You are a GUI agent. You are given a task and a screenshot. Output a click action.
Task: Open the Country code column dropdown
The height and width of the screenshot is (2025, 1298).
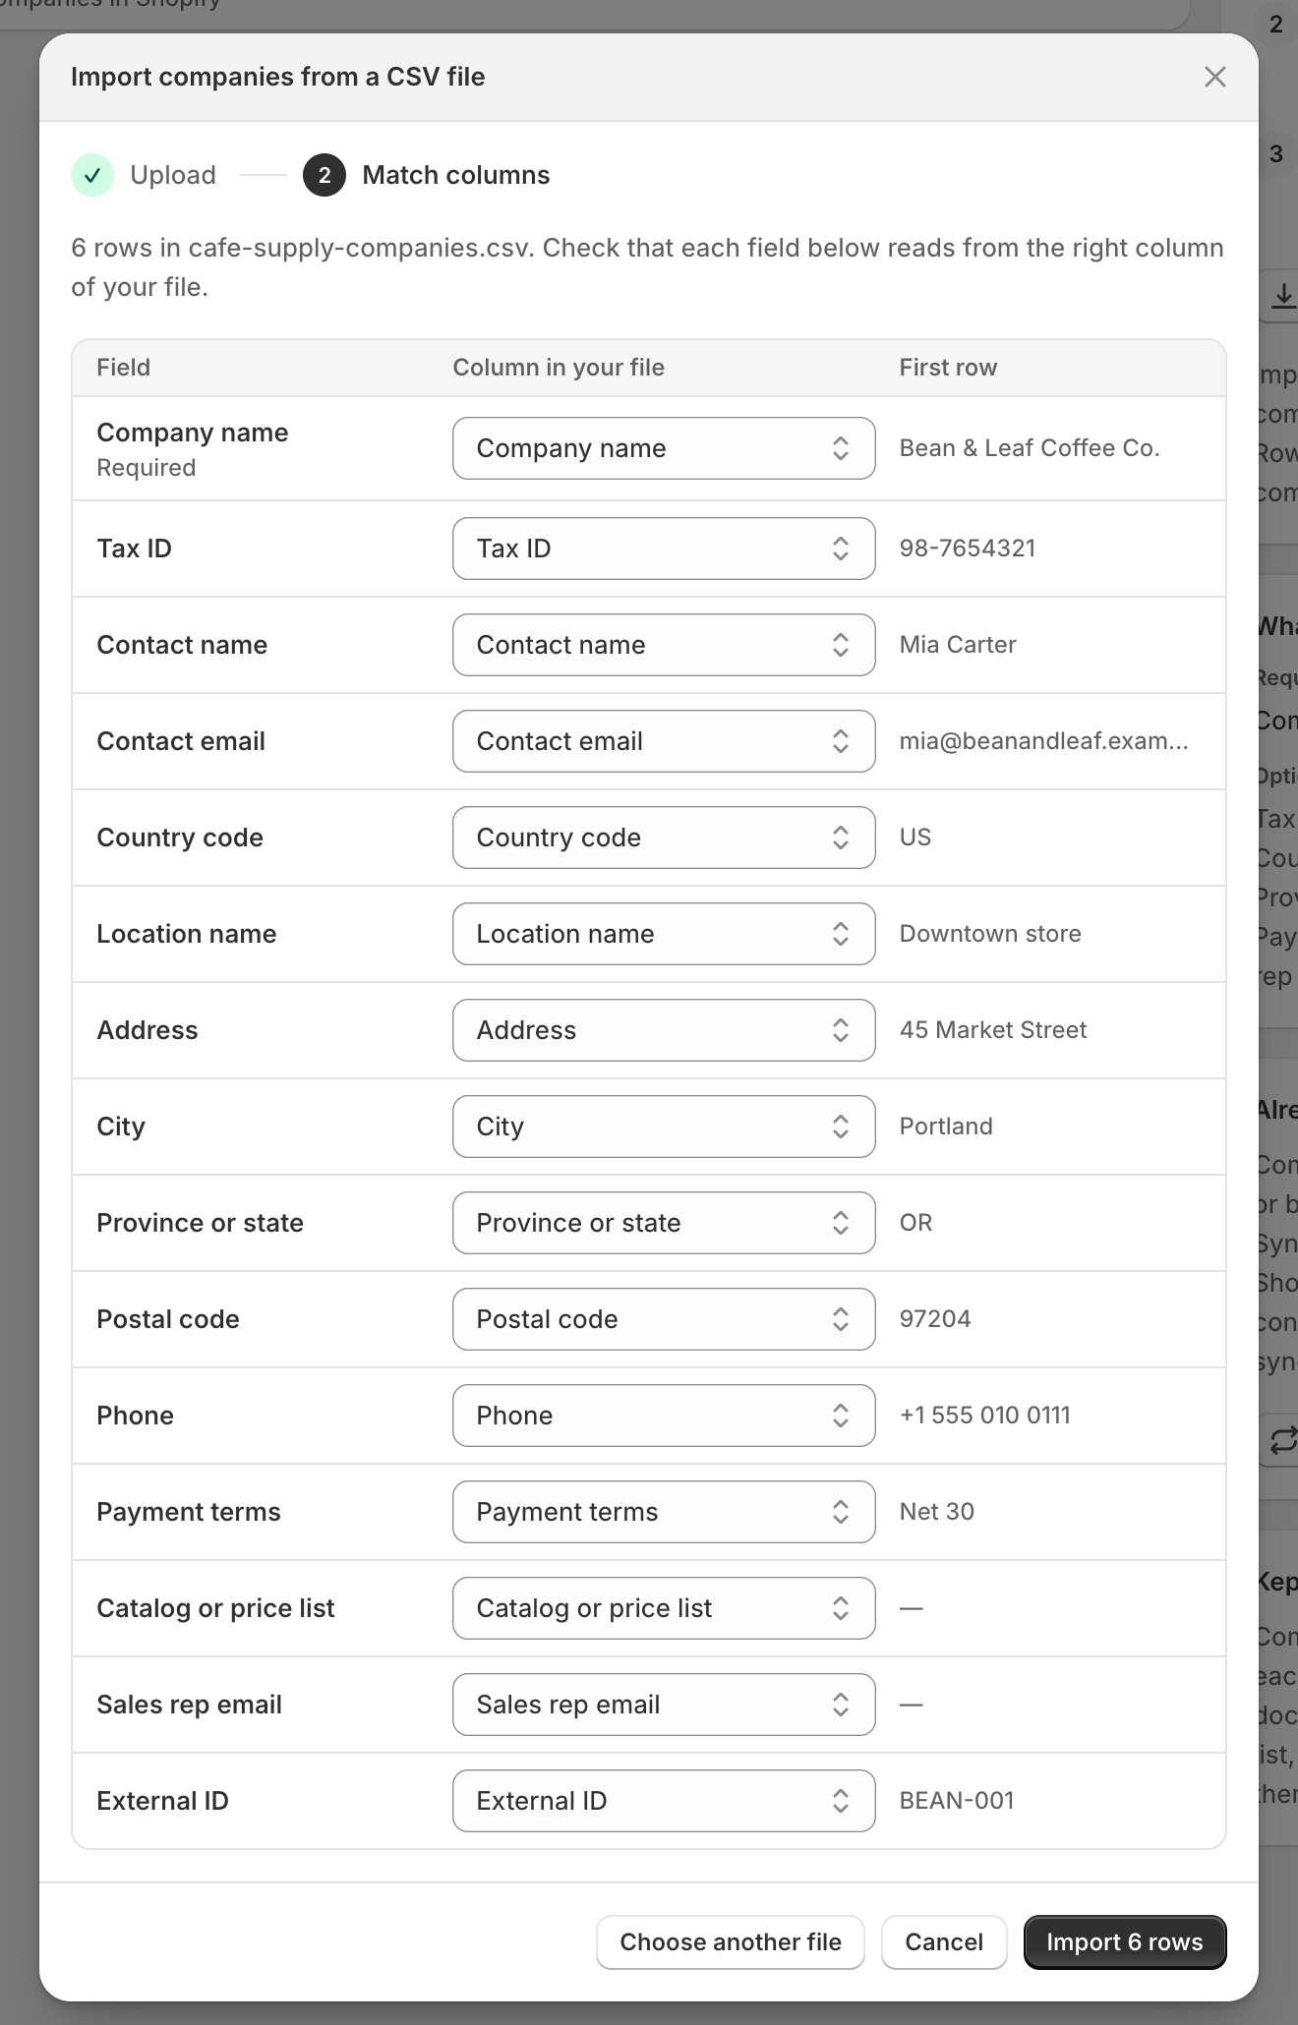664,838
